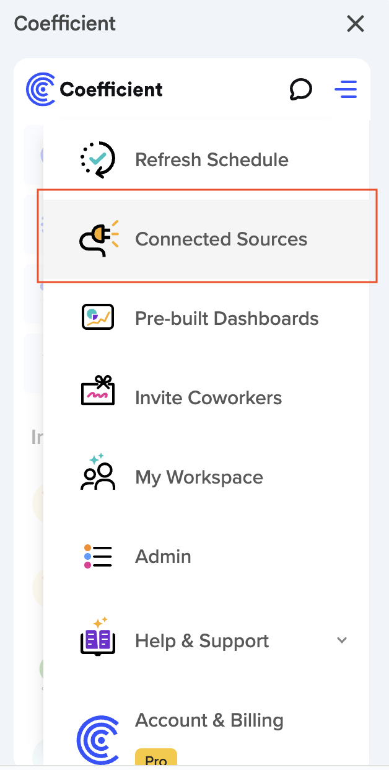Select the Connected Sources plug icon
Screen dimensions: 389x770
(x=97, y=239)
